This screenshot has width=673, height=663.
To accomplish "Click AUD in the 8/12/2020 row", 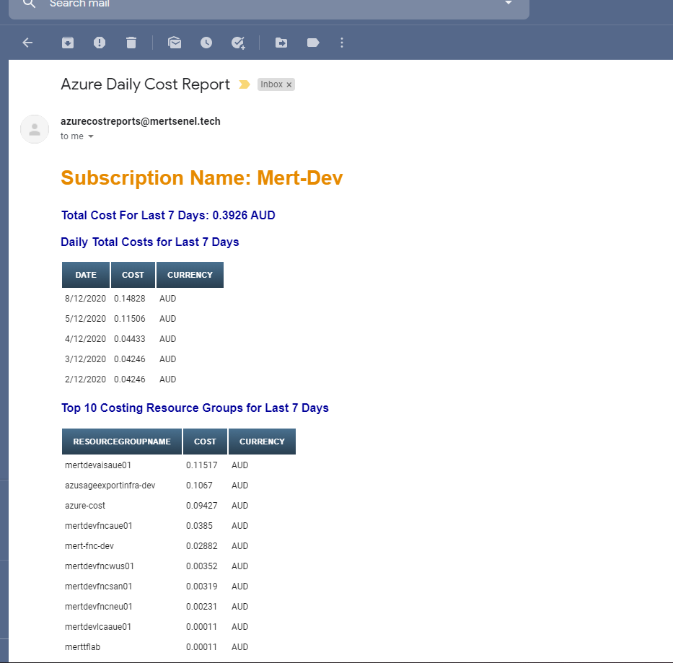I will coord(168,299).
